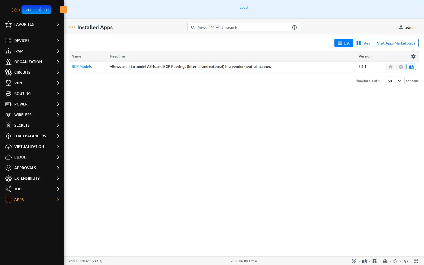The image size is (424, 265).
Task: Expand the Cloud menu chevron
Action: [x=58, y=157]
